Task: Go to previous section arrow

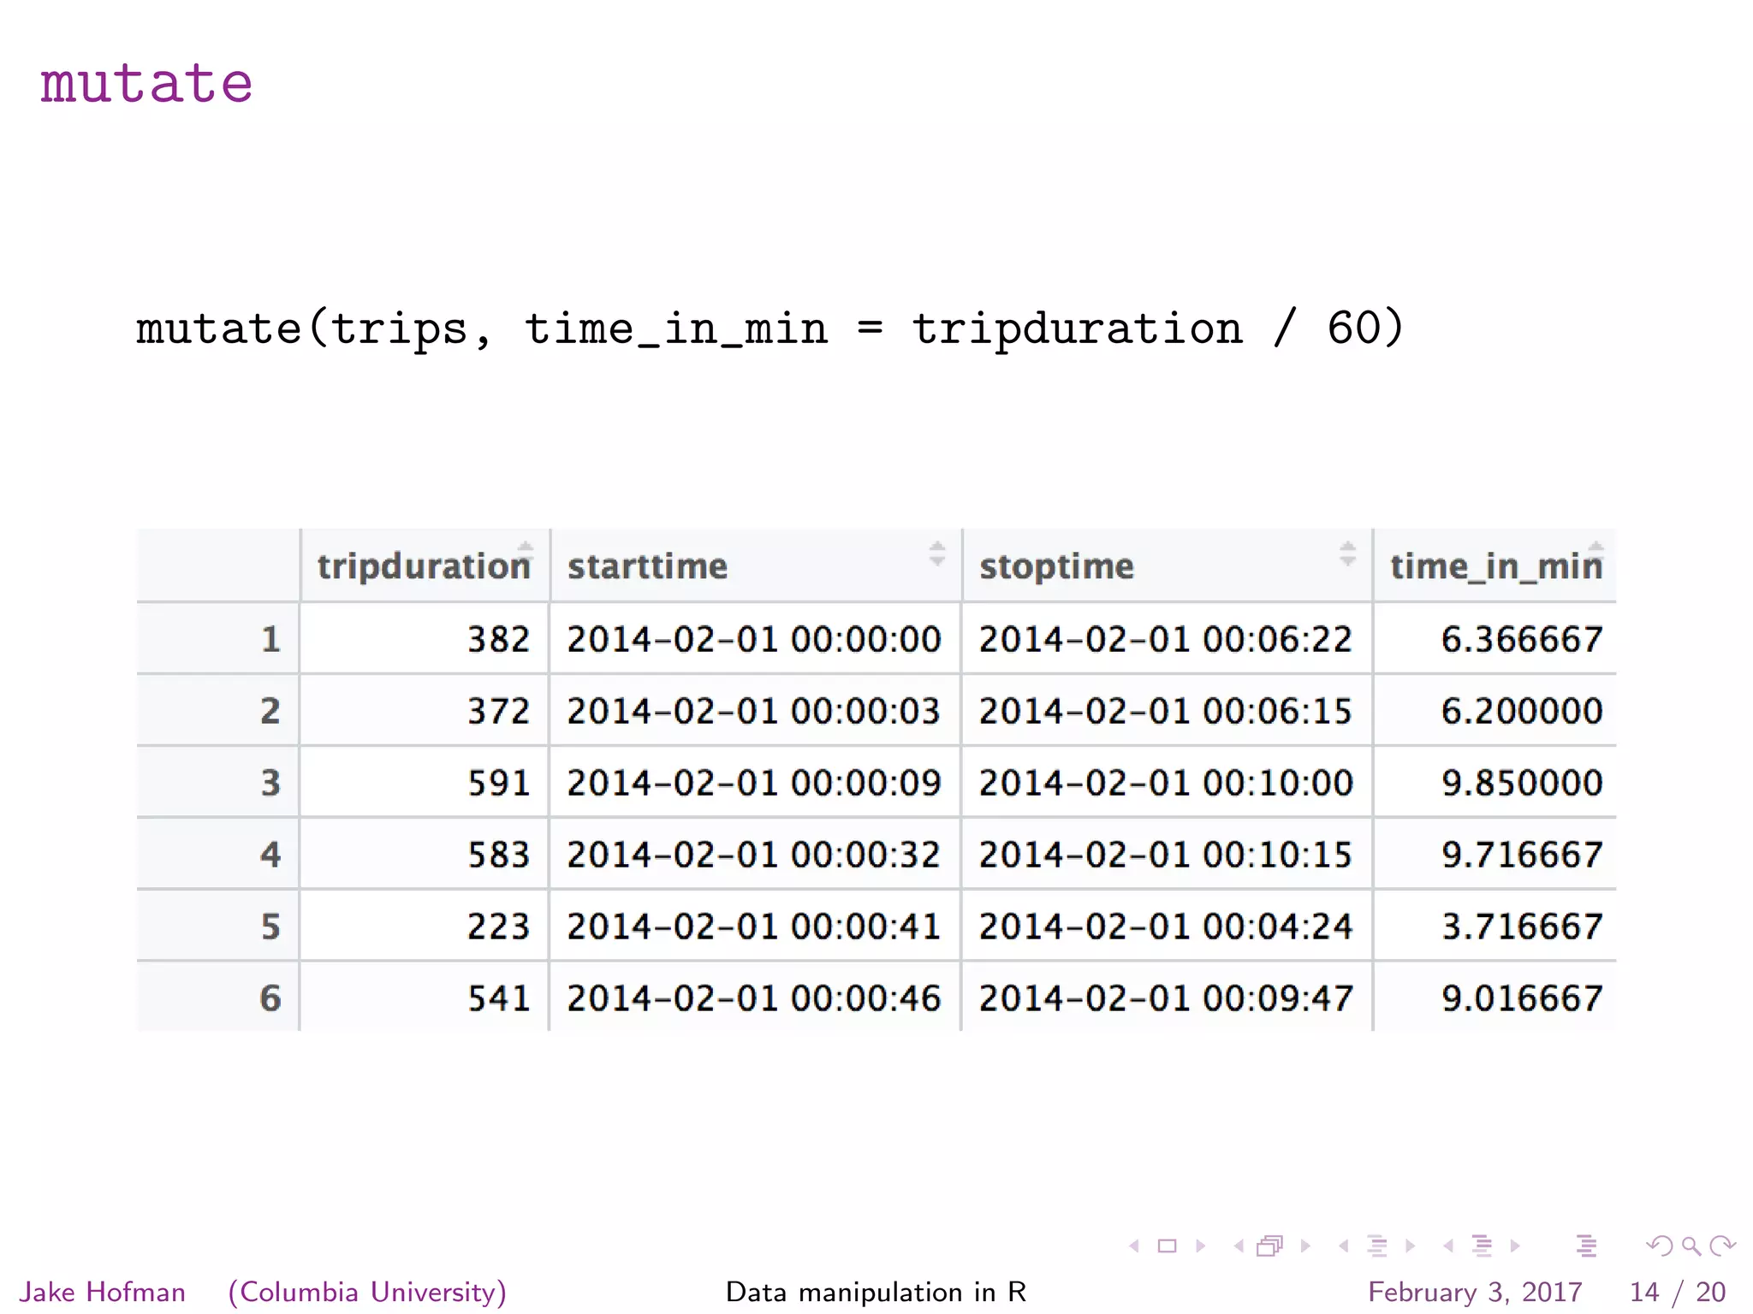Action: (x=1448, y=1246)
